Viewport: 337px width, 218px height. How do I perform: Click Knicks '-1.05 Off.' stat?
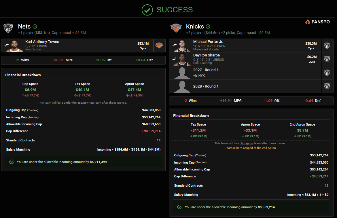click(x=272, y=101)
